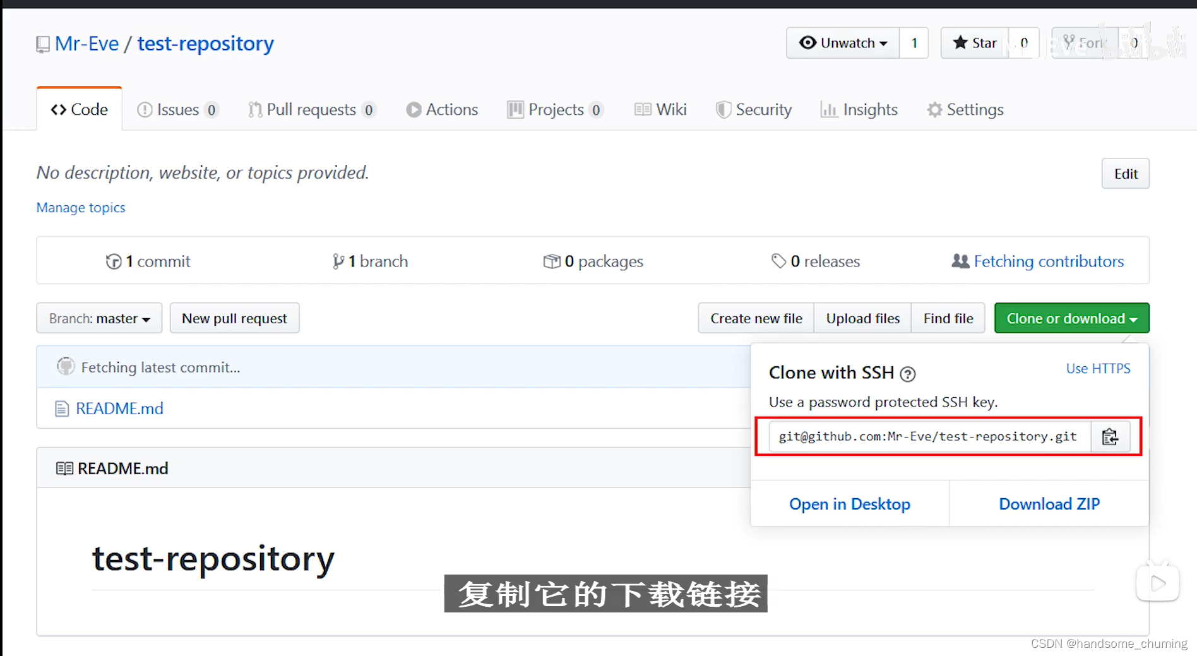Click the branch icon beside 1 branch
This screenshot has height=656, width=1197.
(x=338, y=261)
